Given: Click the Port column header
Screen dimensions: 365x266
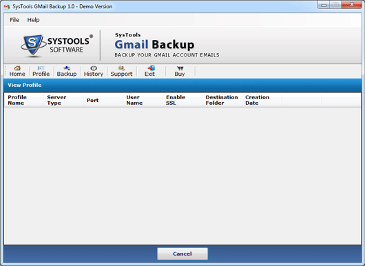Looking at the screenshot, I should (103, 100).
